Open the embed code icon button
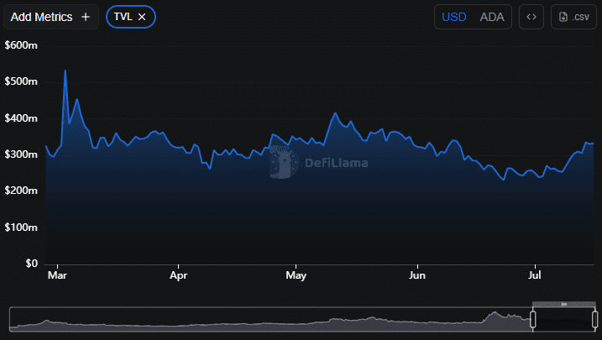The height and width of the screenshot is (340, 602). point(531,17)
